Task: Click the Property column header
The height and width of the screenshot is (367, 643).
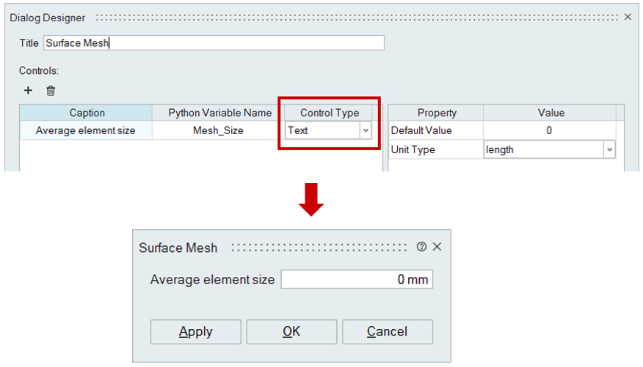Action: click(x=437, y=113)
